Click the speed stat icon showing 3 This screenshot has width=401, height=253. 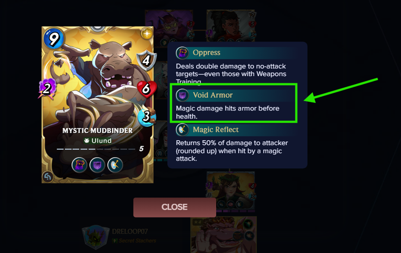coord(147,116)
